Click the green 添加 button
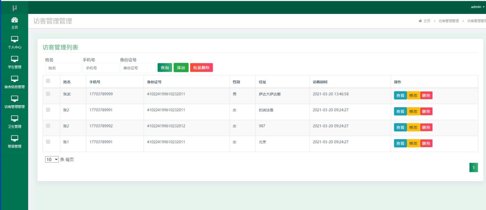 (x=181, y=68)
